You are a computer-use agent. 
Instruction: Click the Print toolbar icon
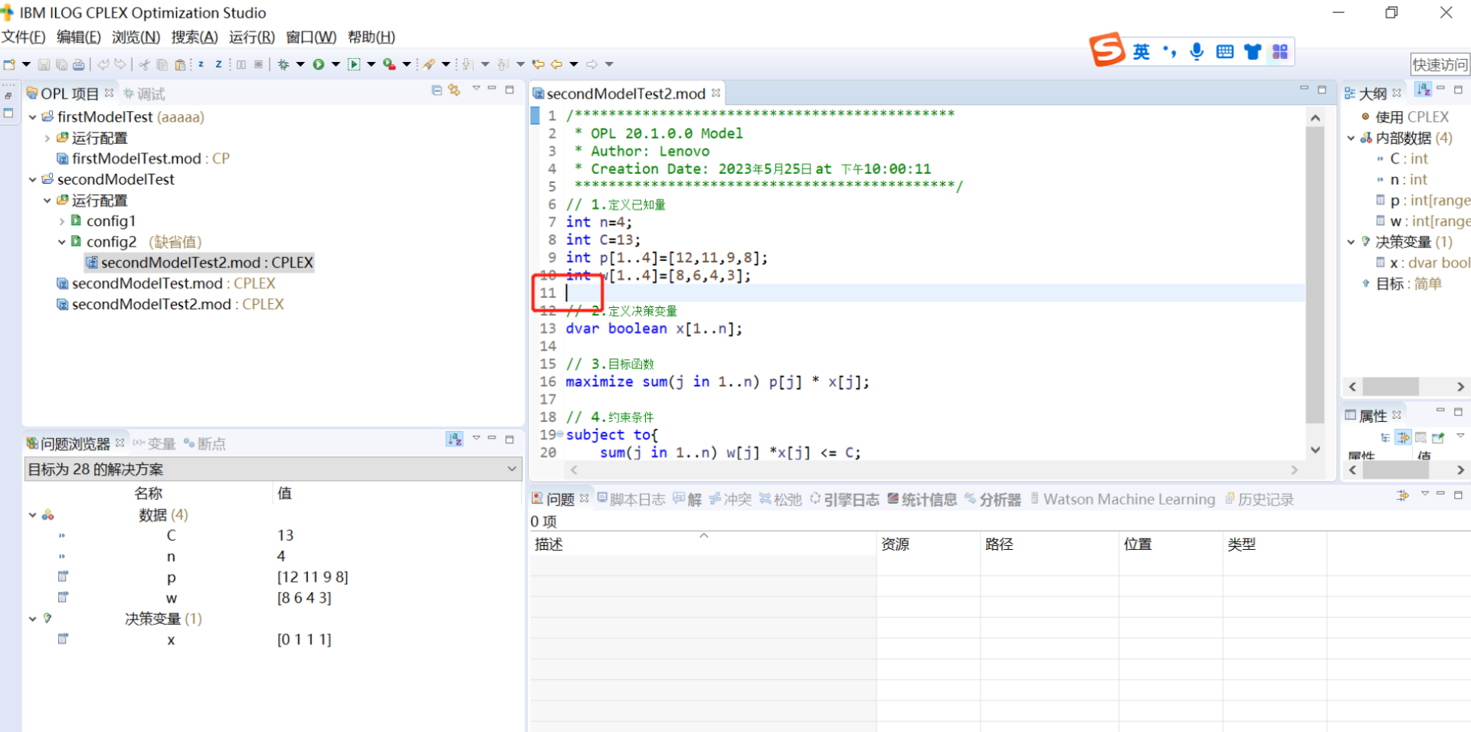tap(78, 64)
